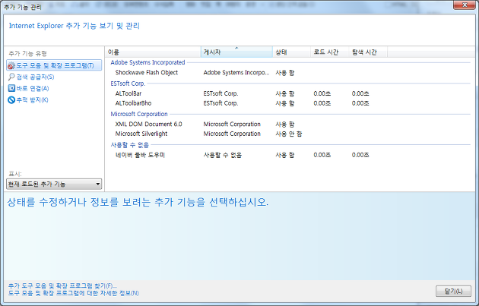Screen dimensions: 479x306
Task: Sort by the 탐색 시간 column header
Action: (x=368, y=52)
